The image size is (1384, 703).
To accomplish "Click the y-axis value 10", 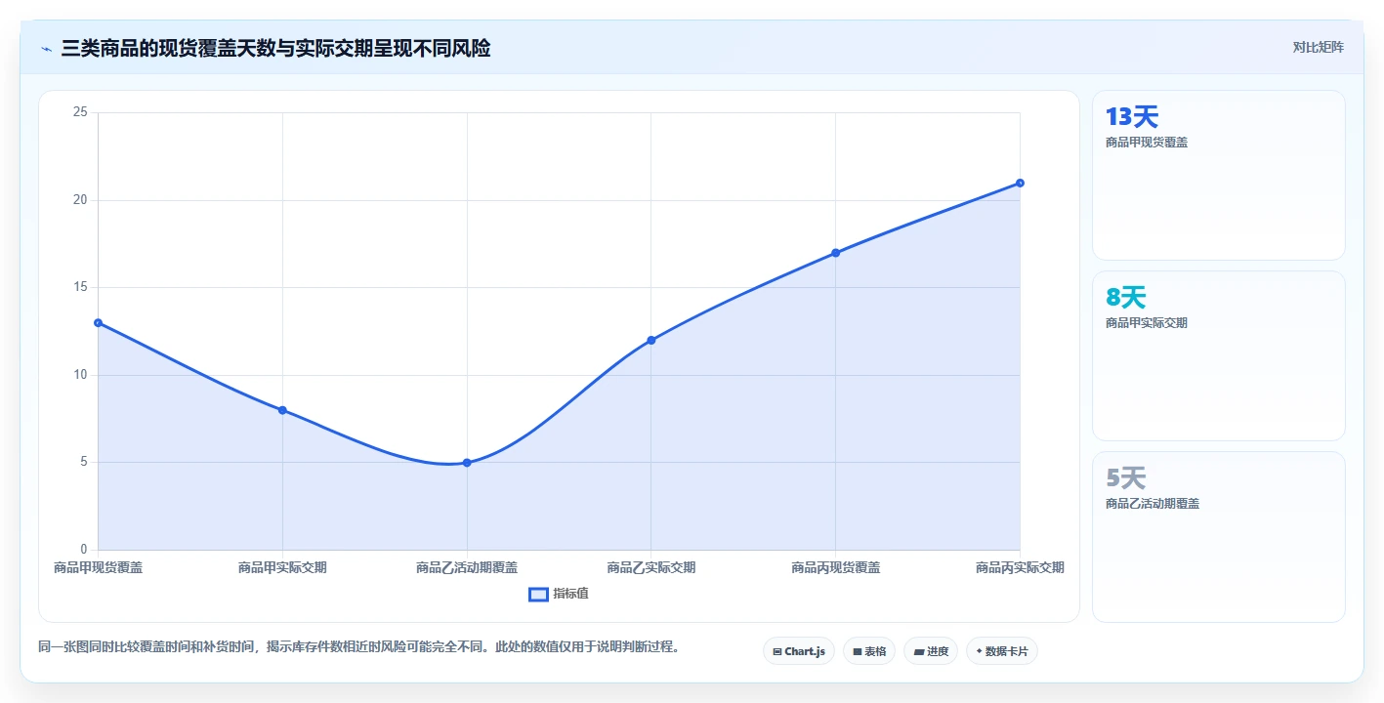I will coord(80,375).
